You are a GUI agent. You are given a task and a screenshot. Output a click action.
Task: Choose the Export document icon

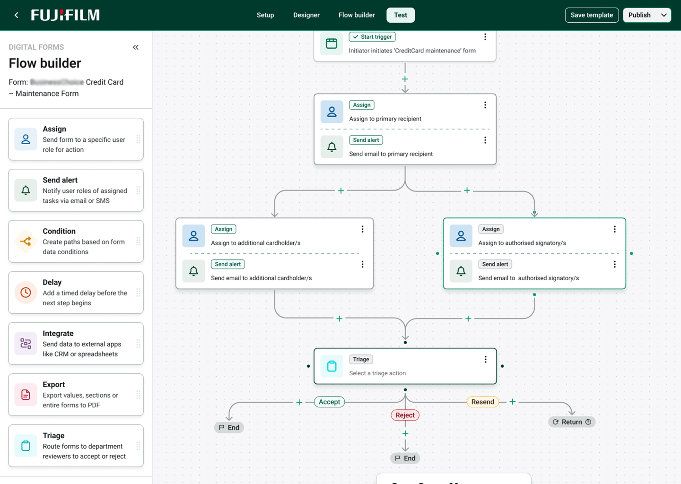point(26,395)
